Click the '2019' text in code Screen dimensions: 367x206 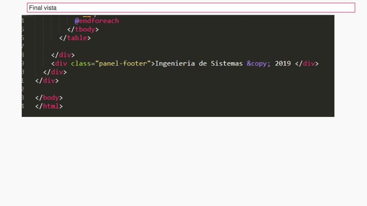coord(283,64)
